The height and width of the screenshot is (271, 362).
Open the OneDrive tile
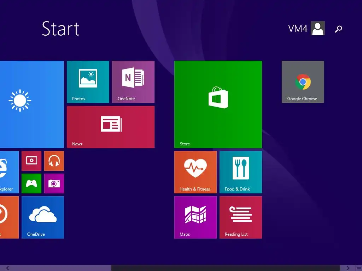coord(43,217)
